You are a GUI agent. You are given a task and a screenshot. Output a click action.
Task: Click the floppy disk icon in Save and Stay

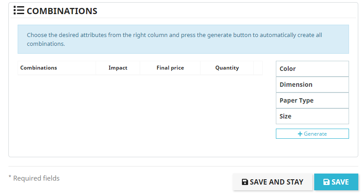(x=245, y=182)
